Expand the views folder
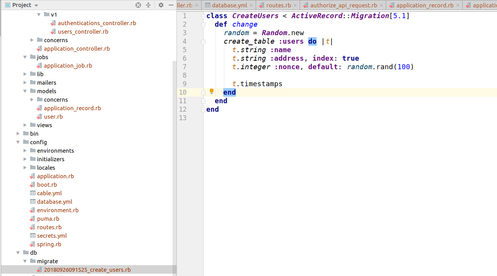 click(25, 125)
